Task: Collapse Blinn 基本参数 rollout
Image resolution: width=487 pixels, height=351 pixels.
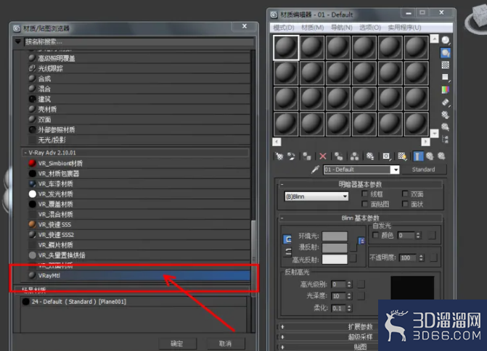Action: pyautogui.click(x=282, y=218)
